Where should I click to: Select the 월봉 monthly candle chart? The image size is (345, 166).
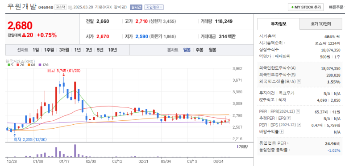[212, 50]
